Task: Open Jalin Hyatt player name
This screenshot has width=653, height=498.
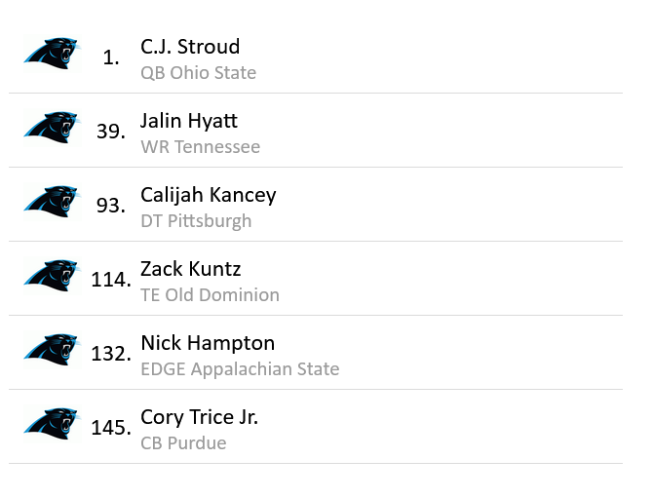Action: 189,121
